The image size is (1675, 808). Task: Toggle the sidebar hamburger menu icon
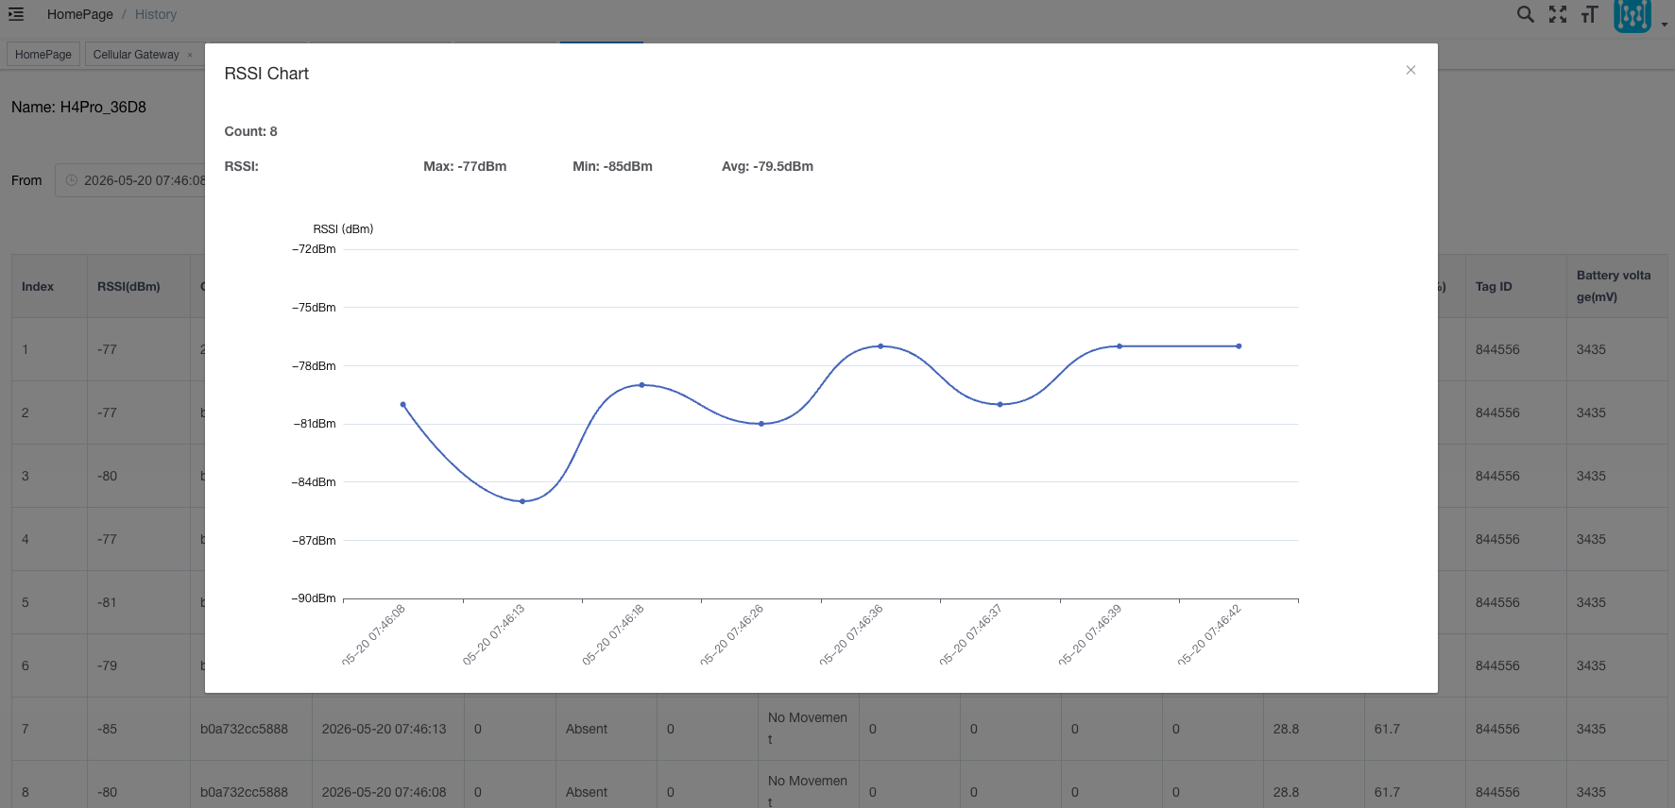(x=16, y=14)
